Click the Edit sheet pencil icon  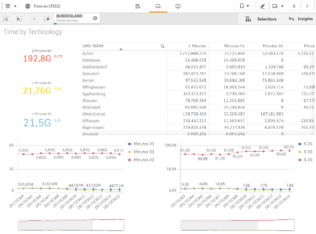pos(262,6)
